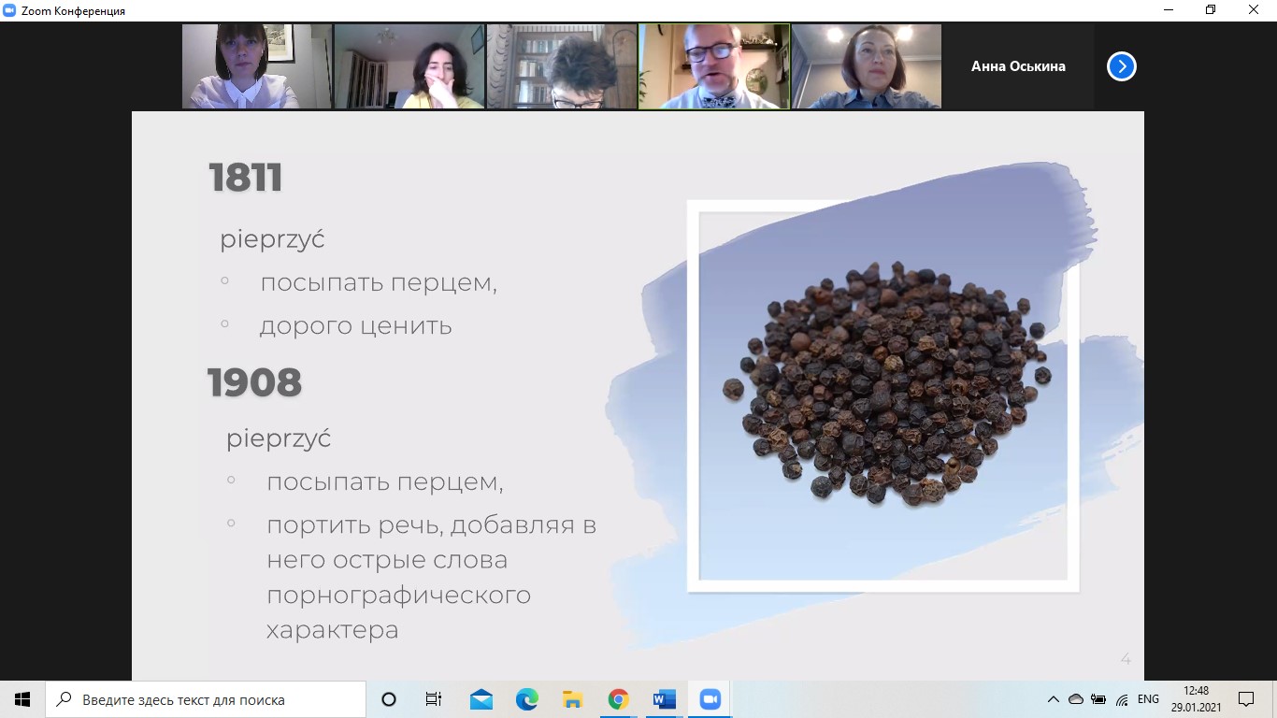The width and height of the screenshot is (1277, 718).
Task: Select fifth participant video, woman in blue shirt
Action: (867, 66)
